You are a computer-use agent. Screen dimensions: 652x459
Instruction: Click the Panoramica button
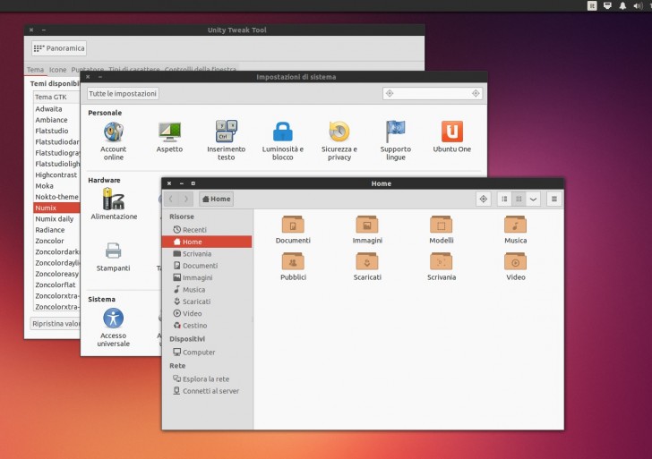tap(59, 47)
